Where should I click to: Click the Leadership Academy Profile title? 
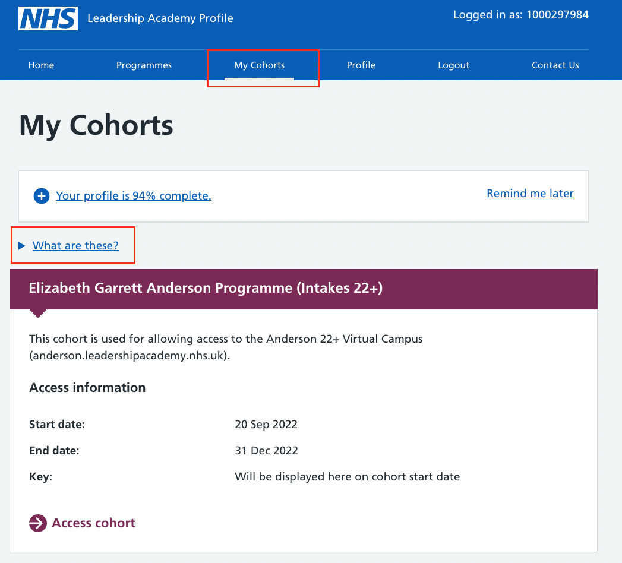click(160, 18)
